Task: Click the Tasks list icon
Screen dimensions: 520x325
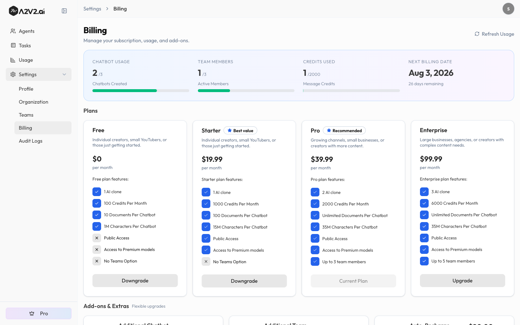Action: 13,45
